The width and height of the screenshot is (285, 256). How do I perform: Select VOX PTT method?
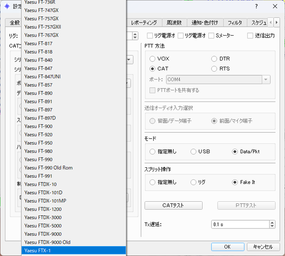pos(152,59)
